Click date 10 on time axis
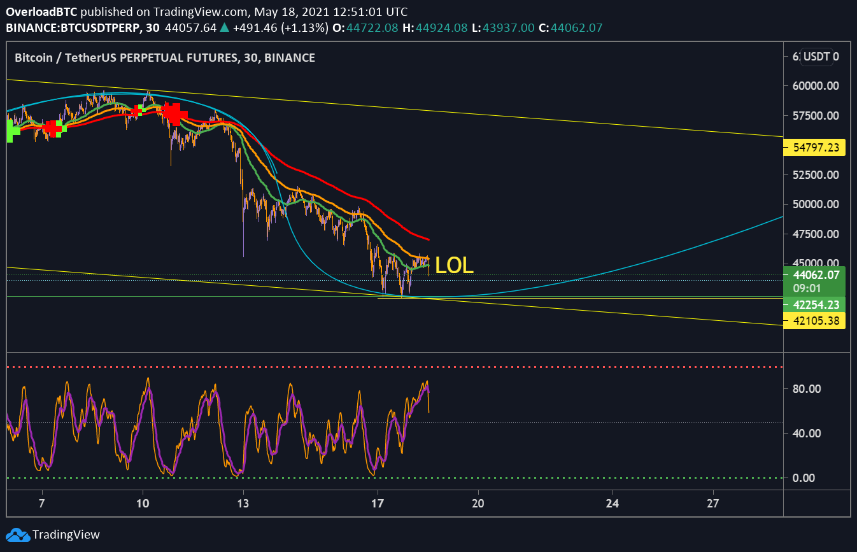Viewport: 857px width, 552px height. pos(143,503)
